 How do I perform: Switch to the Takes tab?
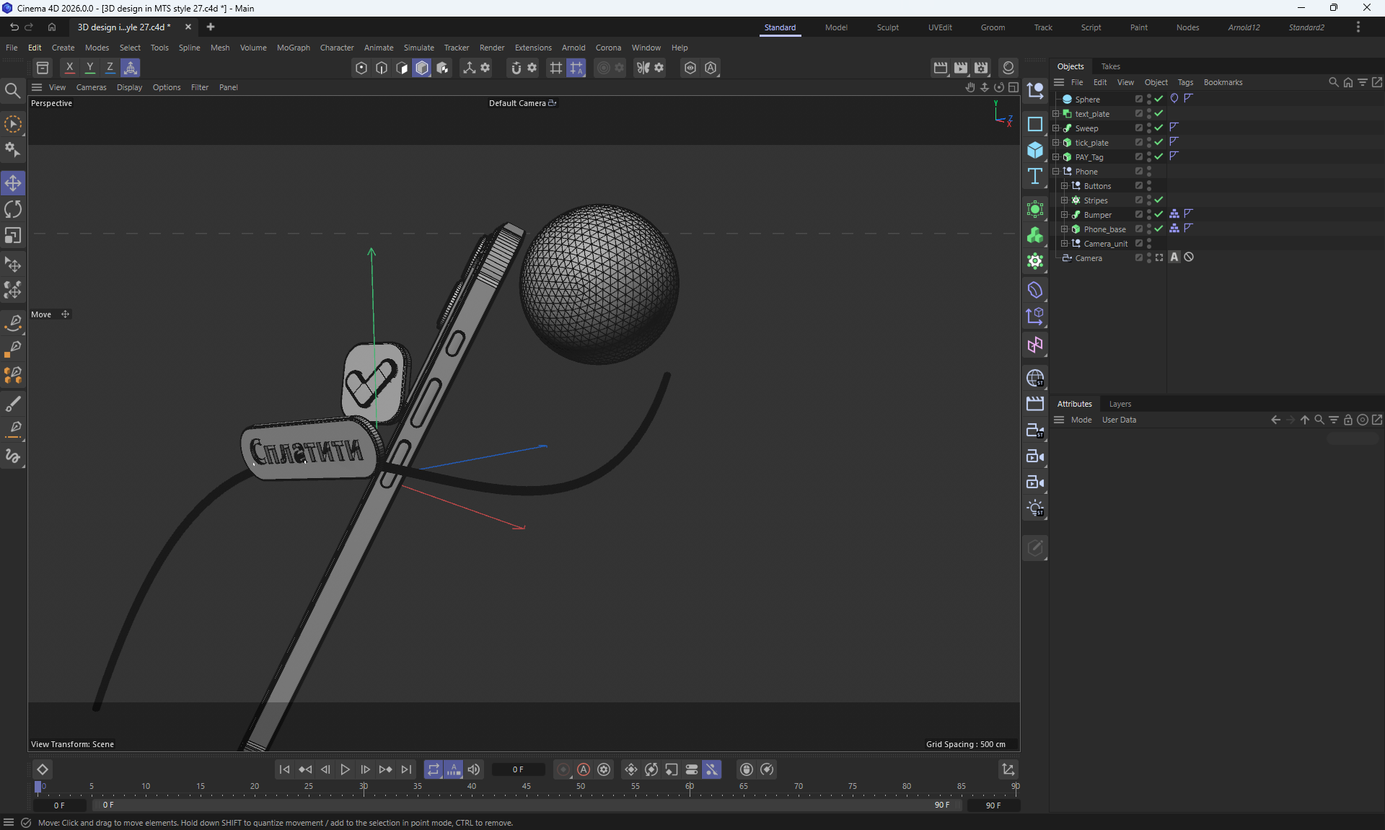[x=1110, y=66]
